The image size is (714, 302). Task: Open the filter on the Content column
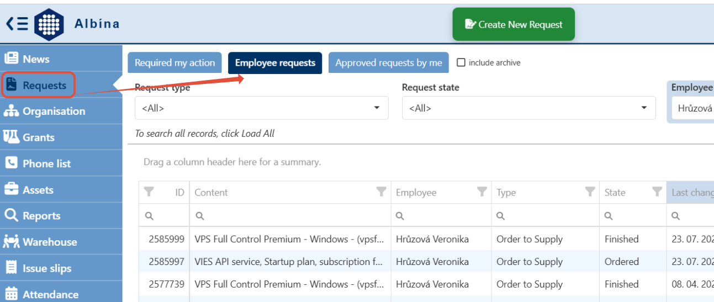(x=381, y=192)
